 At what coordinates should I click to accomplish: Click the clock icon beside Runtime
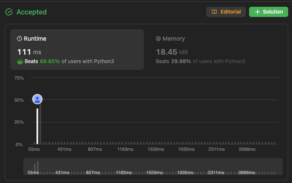20,39
